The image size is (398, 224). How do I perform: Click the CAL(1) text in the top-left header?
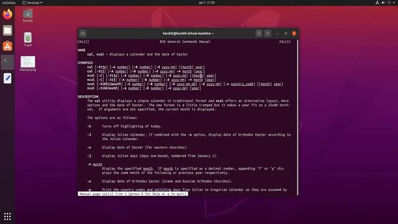coord(83,42)
